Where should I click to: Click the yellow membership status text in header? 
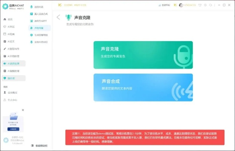[75, 5]
